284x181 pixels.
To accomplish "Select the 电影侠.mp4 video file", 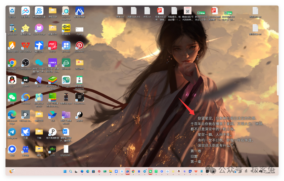I will (66, 99).
